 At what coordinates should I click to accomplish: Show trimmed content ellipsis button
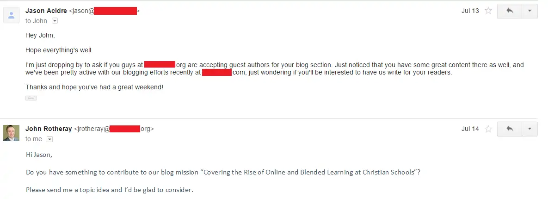click(x=31, y=98)
